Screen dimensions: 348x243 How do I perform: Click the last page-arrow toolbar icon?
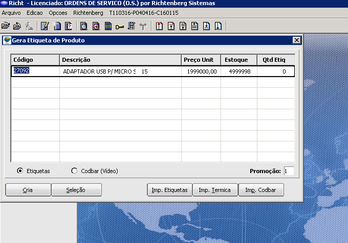(x=218, y=26)
